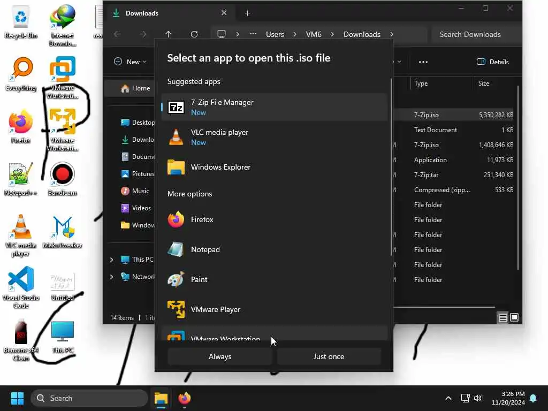This screenshot has height=411, width=548.
Task: Select Firefox under More options
Action: (275, 219)
